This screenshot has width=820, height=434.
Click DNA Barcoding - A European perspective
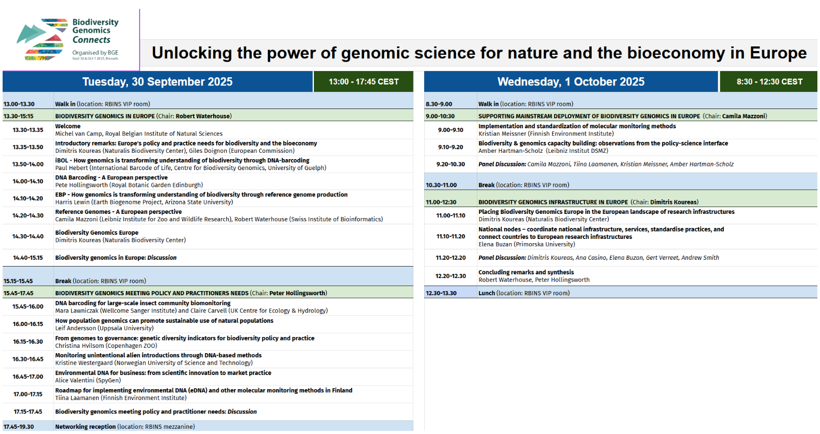(x=111, y=178)
